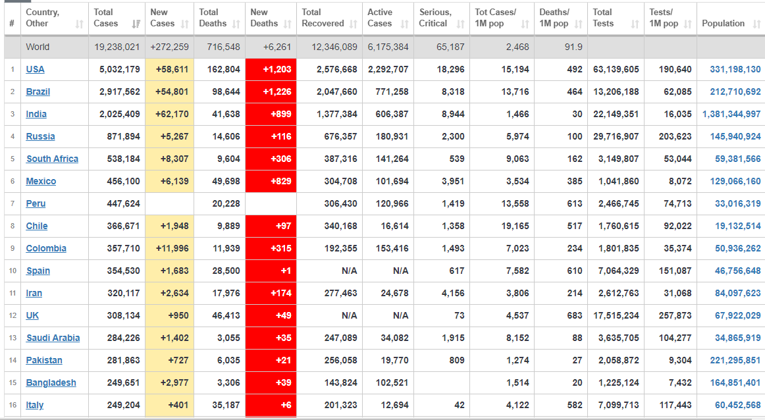
Task: Select USA new deaths +1,203 cell
Action: point(271,69)
